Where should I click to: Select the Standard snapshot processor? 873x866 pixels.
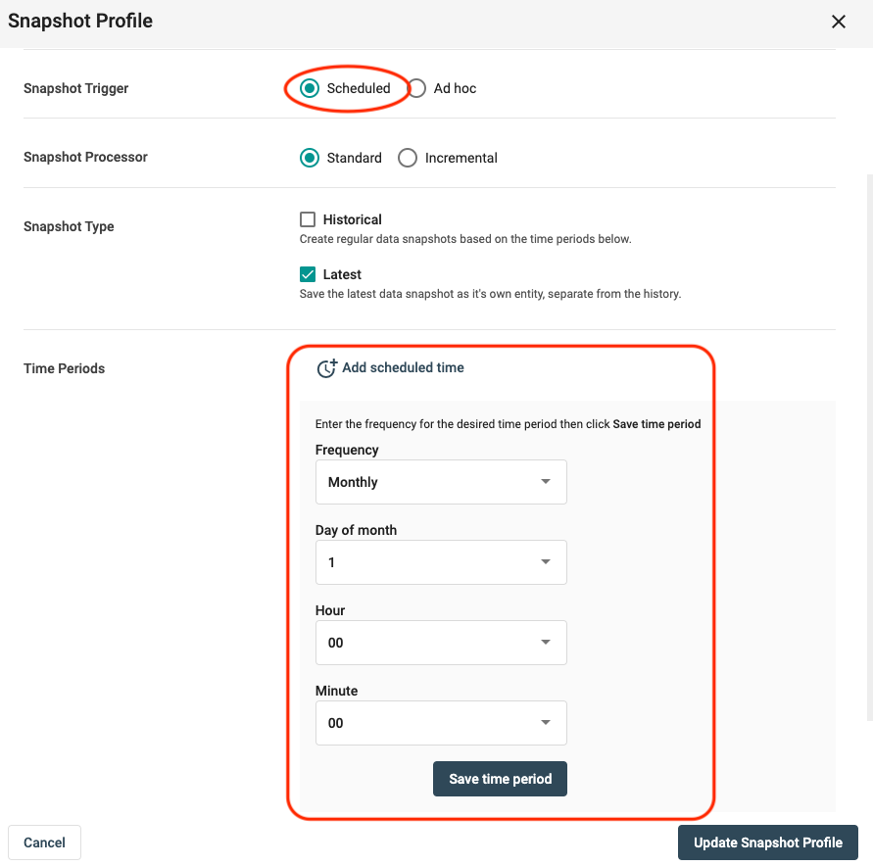[x=310, y=158]
